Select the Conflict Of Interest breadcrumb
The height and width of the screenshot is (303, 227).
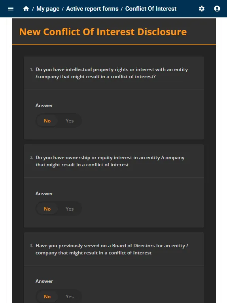pos(151,9)
